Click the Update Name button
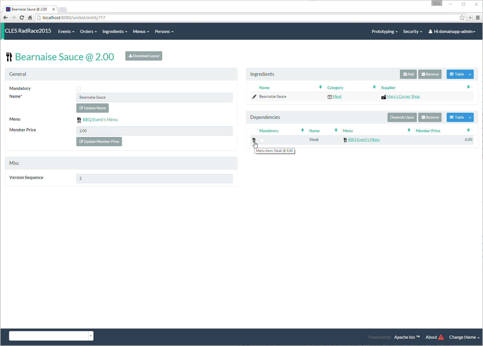483x346 pixels. (92, 108)
